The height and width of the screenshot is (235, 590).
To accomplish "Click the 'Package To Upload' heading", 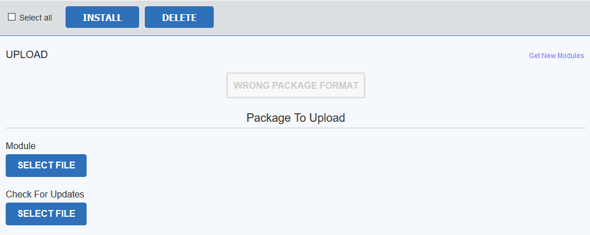I will [295, 118].
